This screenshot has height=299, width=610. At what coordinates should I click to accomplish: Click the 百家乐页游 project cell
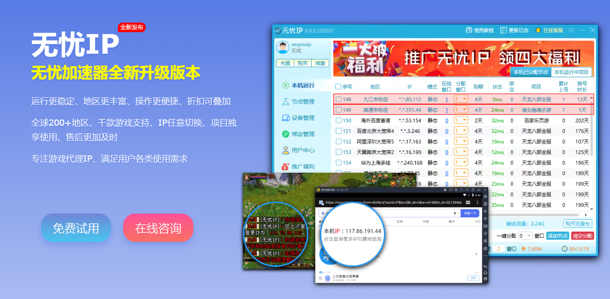536,120
